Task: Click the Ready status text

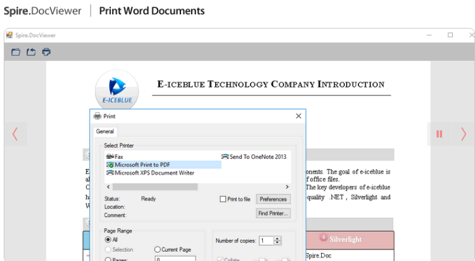Action: 148,199
